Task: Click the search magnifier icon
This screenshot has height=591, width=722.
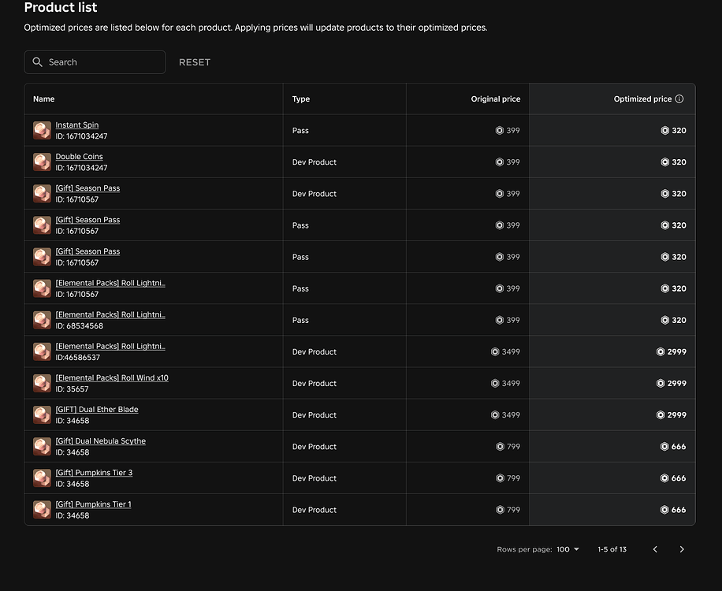Action: pos(37,61)
